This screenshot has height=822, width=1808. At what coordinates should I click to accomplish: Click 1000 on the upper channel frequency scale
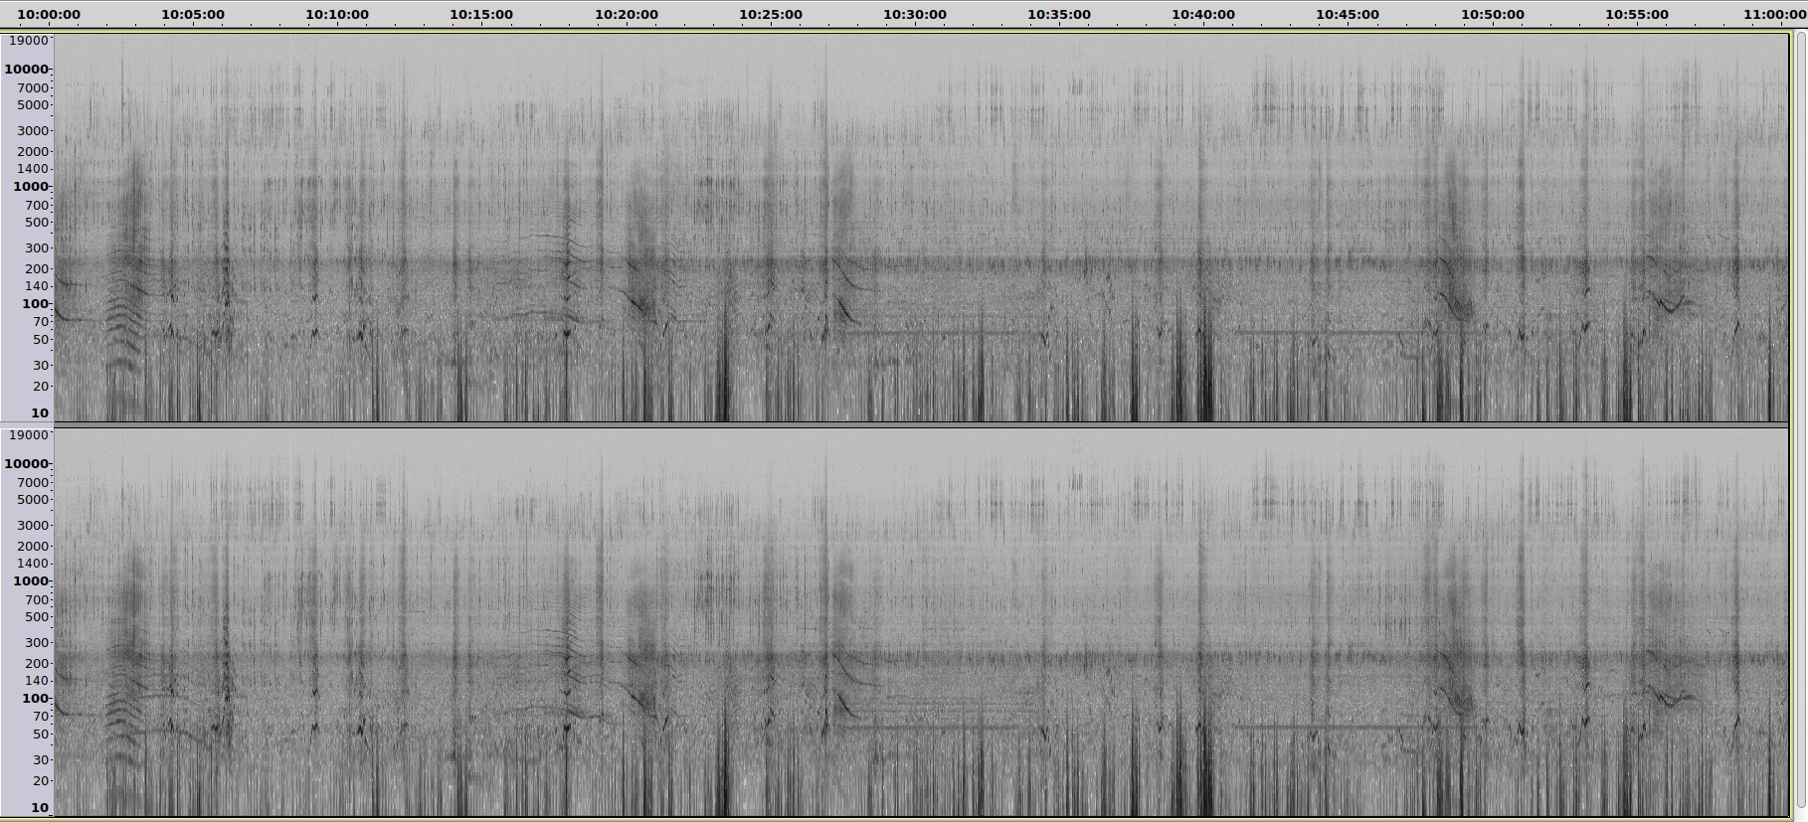[x=31, y=187]
